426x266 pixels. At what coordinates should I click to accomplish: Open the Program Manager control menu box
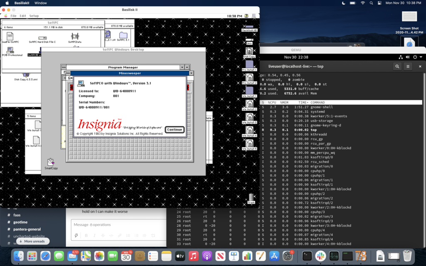(64, 67)
